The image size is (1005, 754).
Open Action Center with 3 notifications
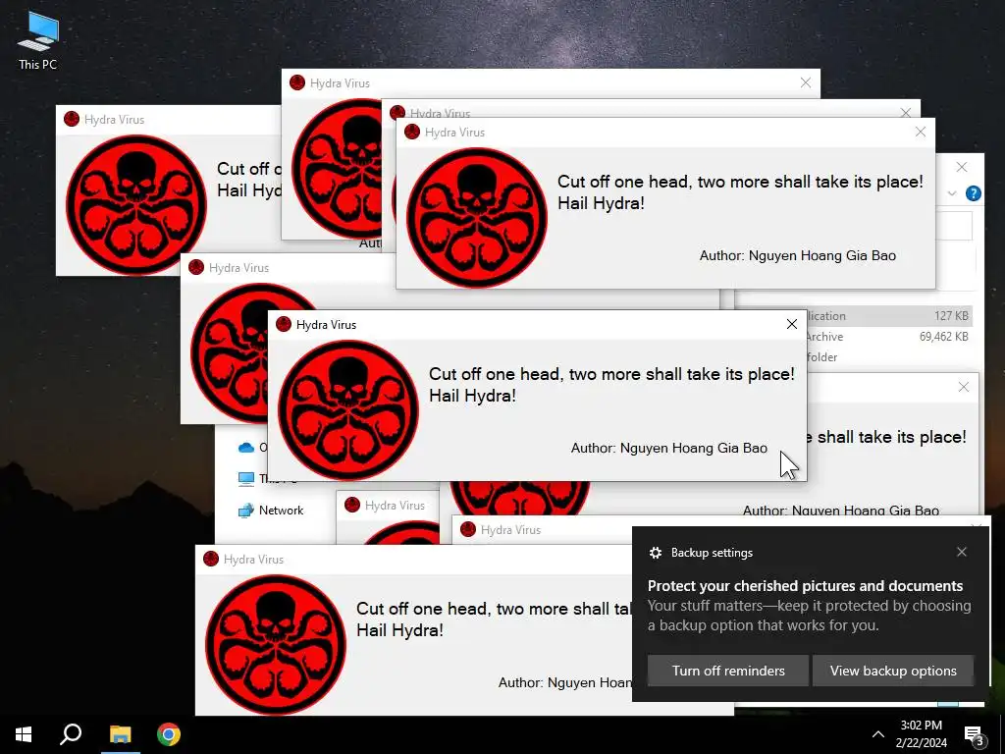pos(975,734)
